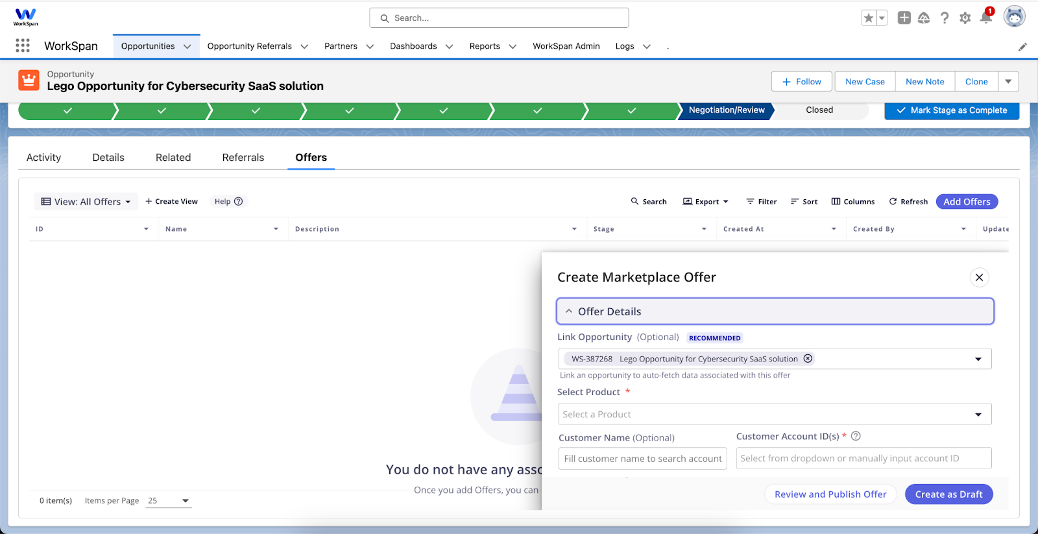Open the notifications bell
Viewport: 1038px width, 534px height.
coord(986,17)
